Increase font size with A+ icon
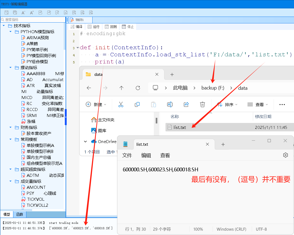 pos(32,13)
